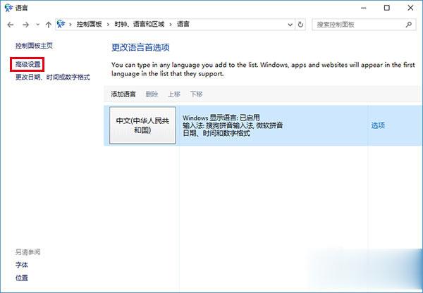423x293 pixels.
Task: Open 时钟、语言和区域 breadcrumb
Action: coord(139,24)
